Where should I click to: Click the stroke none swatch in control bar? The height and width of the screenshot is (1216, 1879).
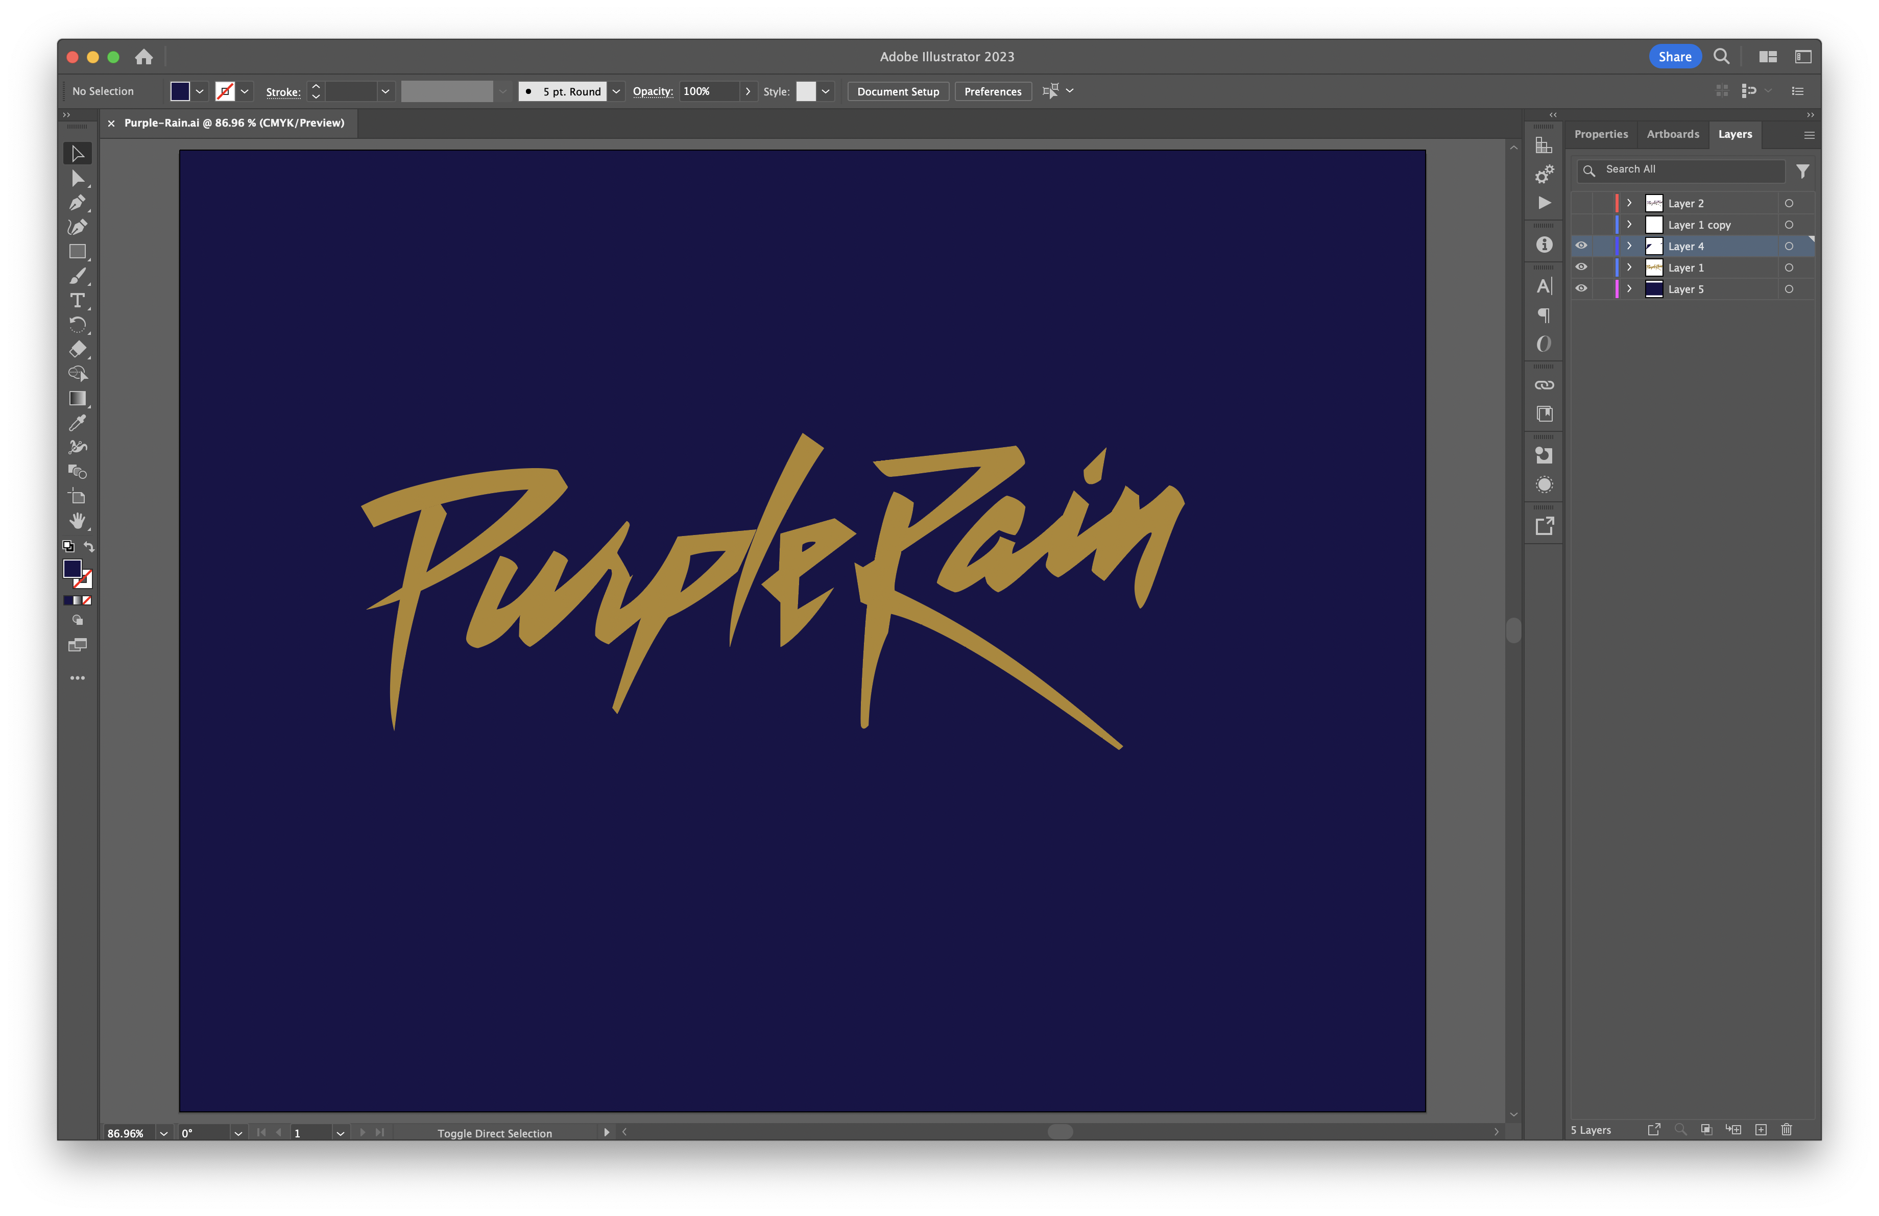click(x=225, y=91)
